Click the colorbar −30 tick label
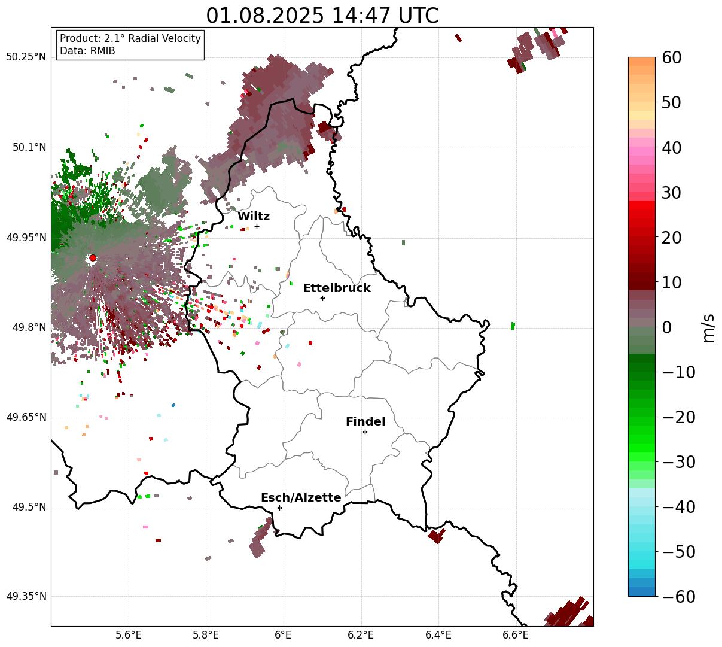 [x=678, y=462]
